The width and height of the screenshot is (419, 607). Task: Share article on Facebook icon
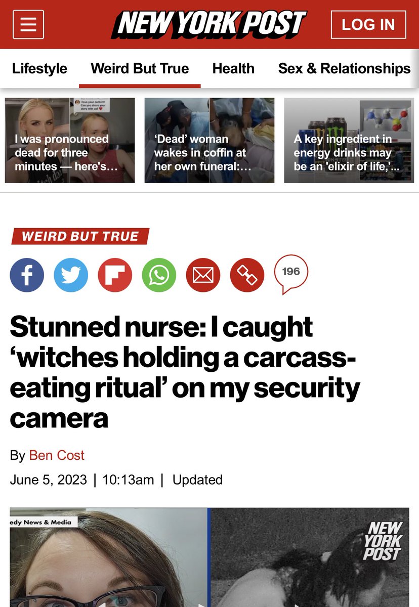[27, 275]
